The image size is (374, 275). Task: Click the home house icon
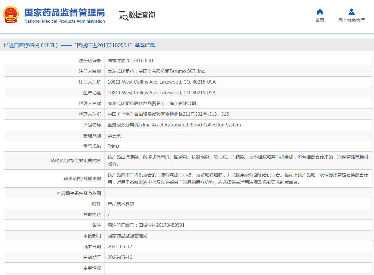click(320, 12)
